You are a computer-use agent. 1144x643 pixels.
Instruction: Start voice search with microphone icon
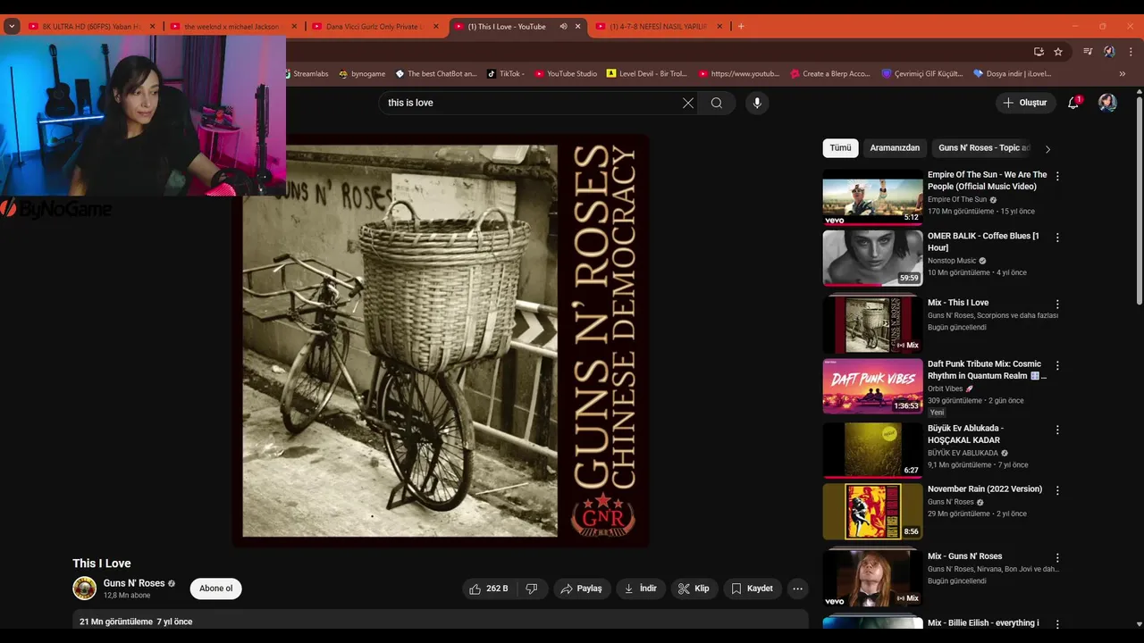[x=757, y=103]
